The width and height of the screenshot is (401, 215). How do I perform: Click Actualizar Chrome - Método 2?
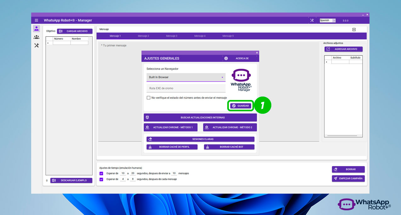coord(230,127)
